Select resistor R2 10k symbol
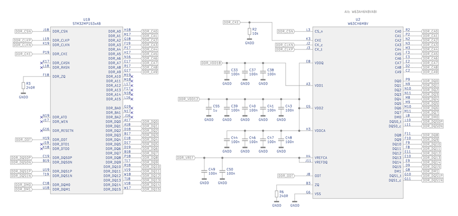 (x=249, y=32)
